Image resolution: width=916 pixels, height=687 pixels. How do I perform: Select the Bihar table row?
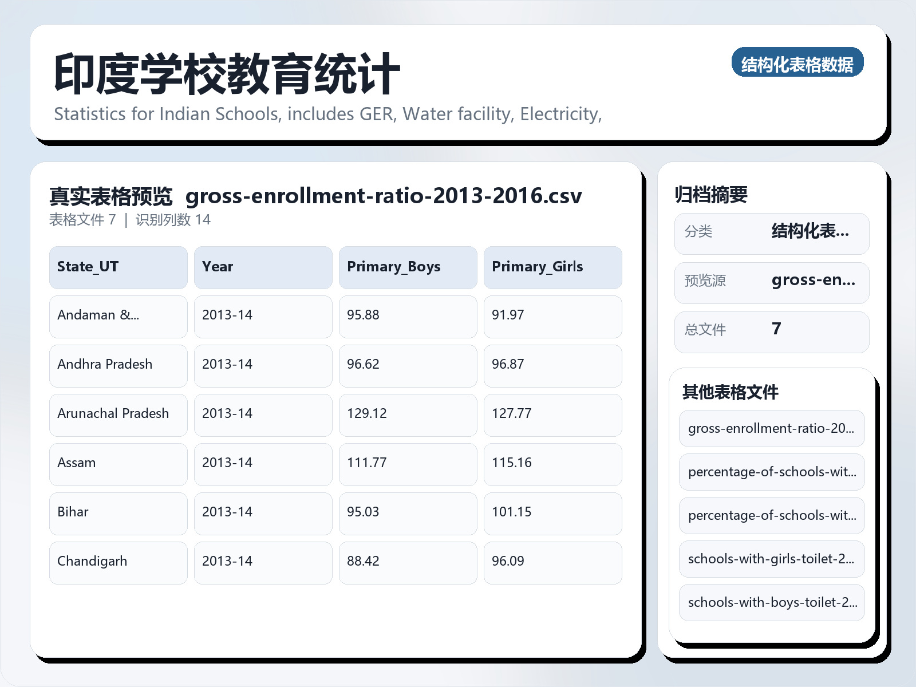[118, 513]
